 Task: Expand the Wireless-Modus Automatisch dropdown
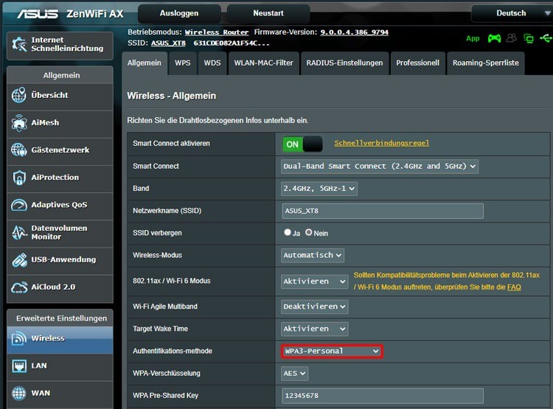pos(313,255)
